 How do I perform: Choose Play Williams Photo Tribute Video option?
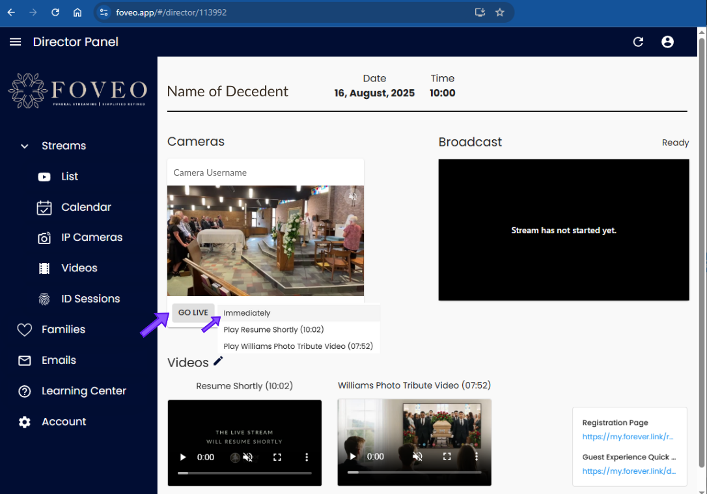299,346
